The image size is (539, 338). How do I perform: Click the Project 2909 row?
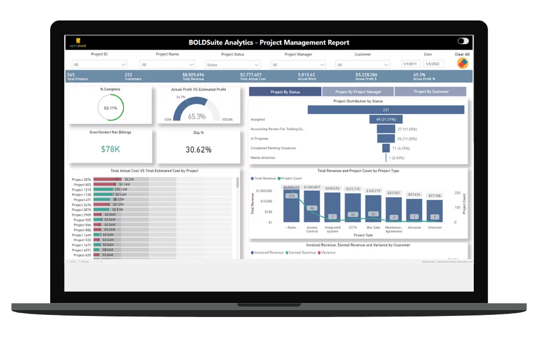click(x=151, y=214)
